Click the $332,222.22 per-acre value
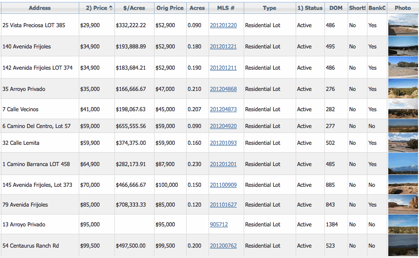 pos(131,25)
